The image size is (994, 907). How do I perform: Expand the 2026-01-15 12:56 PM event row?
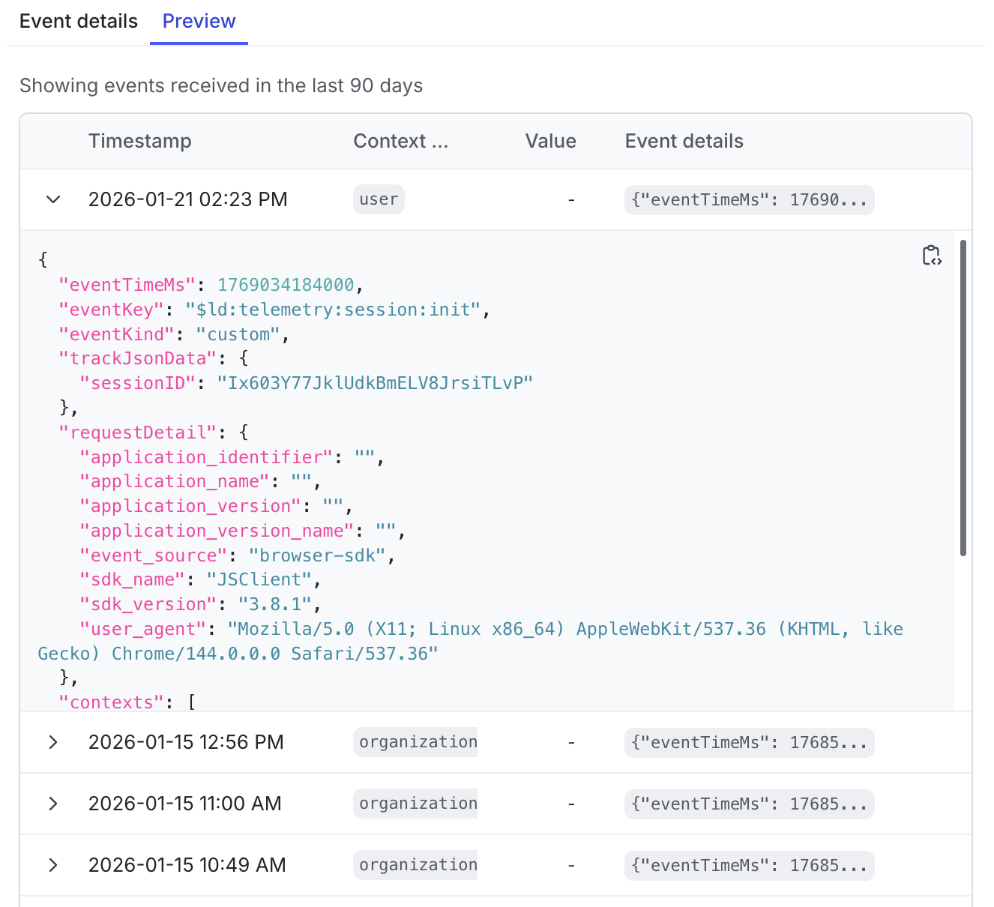tap(52, 742)
